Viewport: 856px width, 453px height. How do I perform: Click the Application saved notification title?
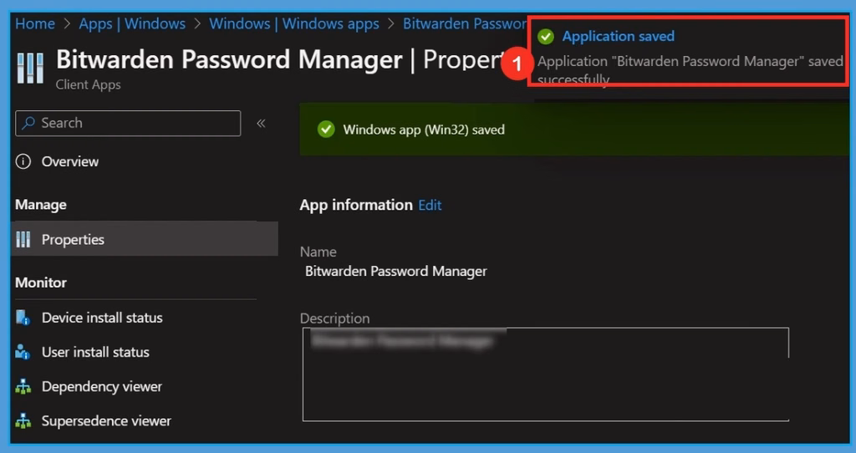(x=619, y=36)
